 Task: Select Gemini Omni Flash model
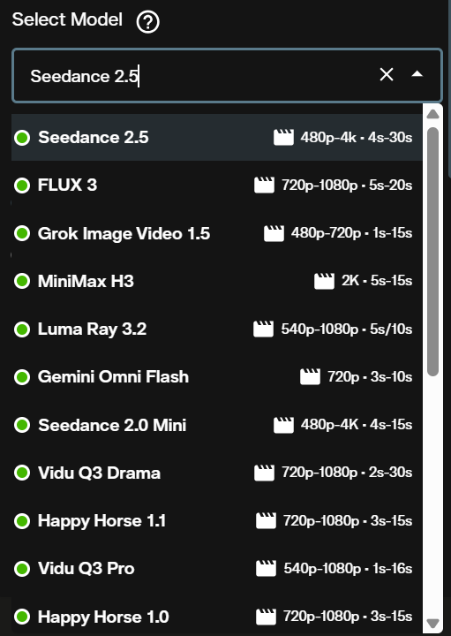(x=217, y=377)
